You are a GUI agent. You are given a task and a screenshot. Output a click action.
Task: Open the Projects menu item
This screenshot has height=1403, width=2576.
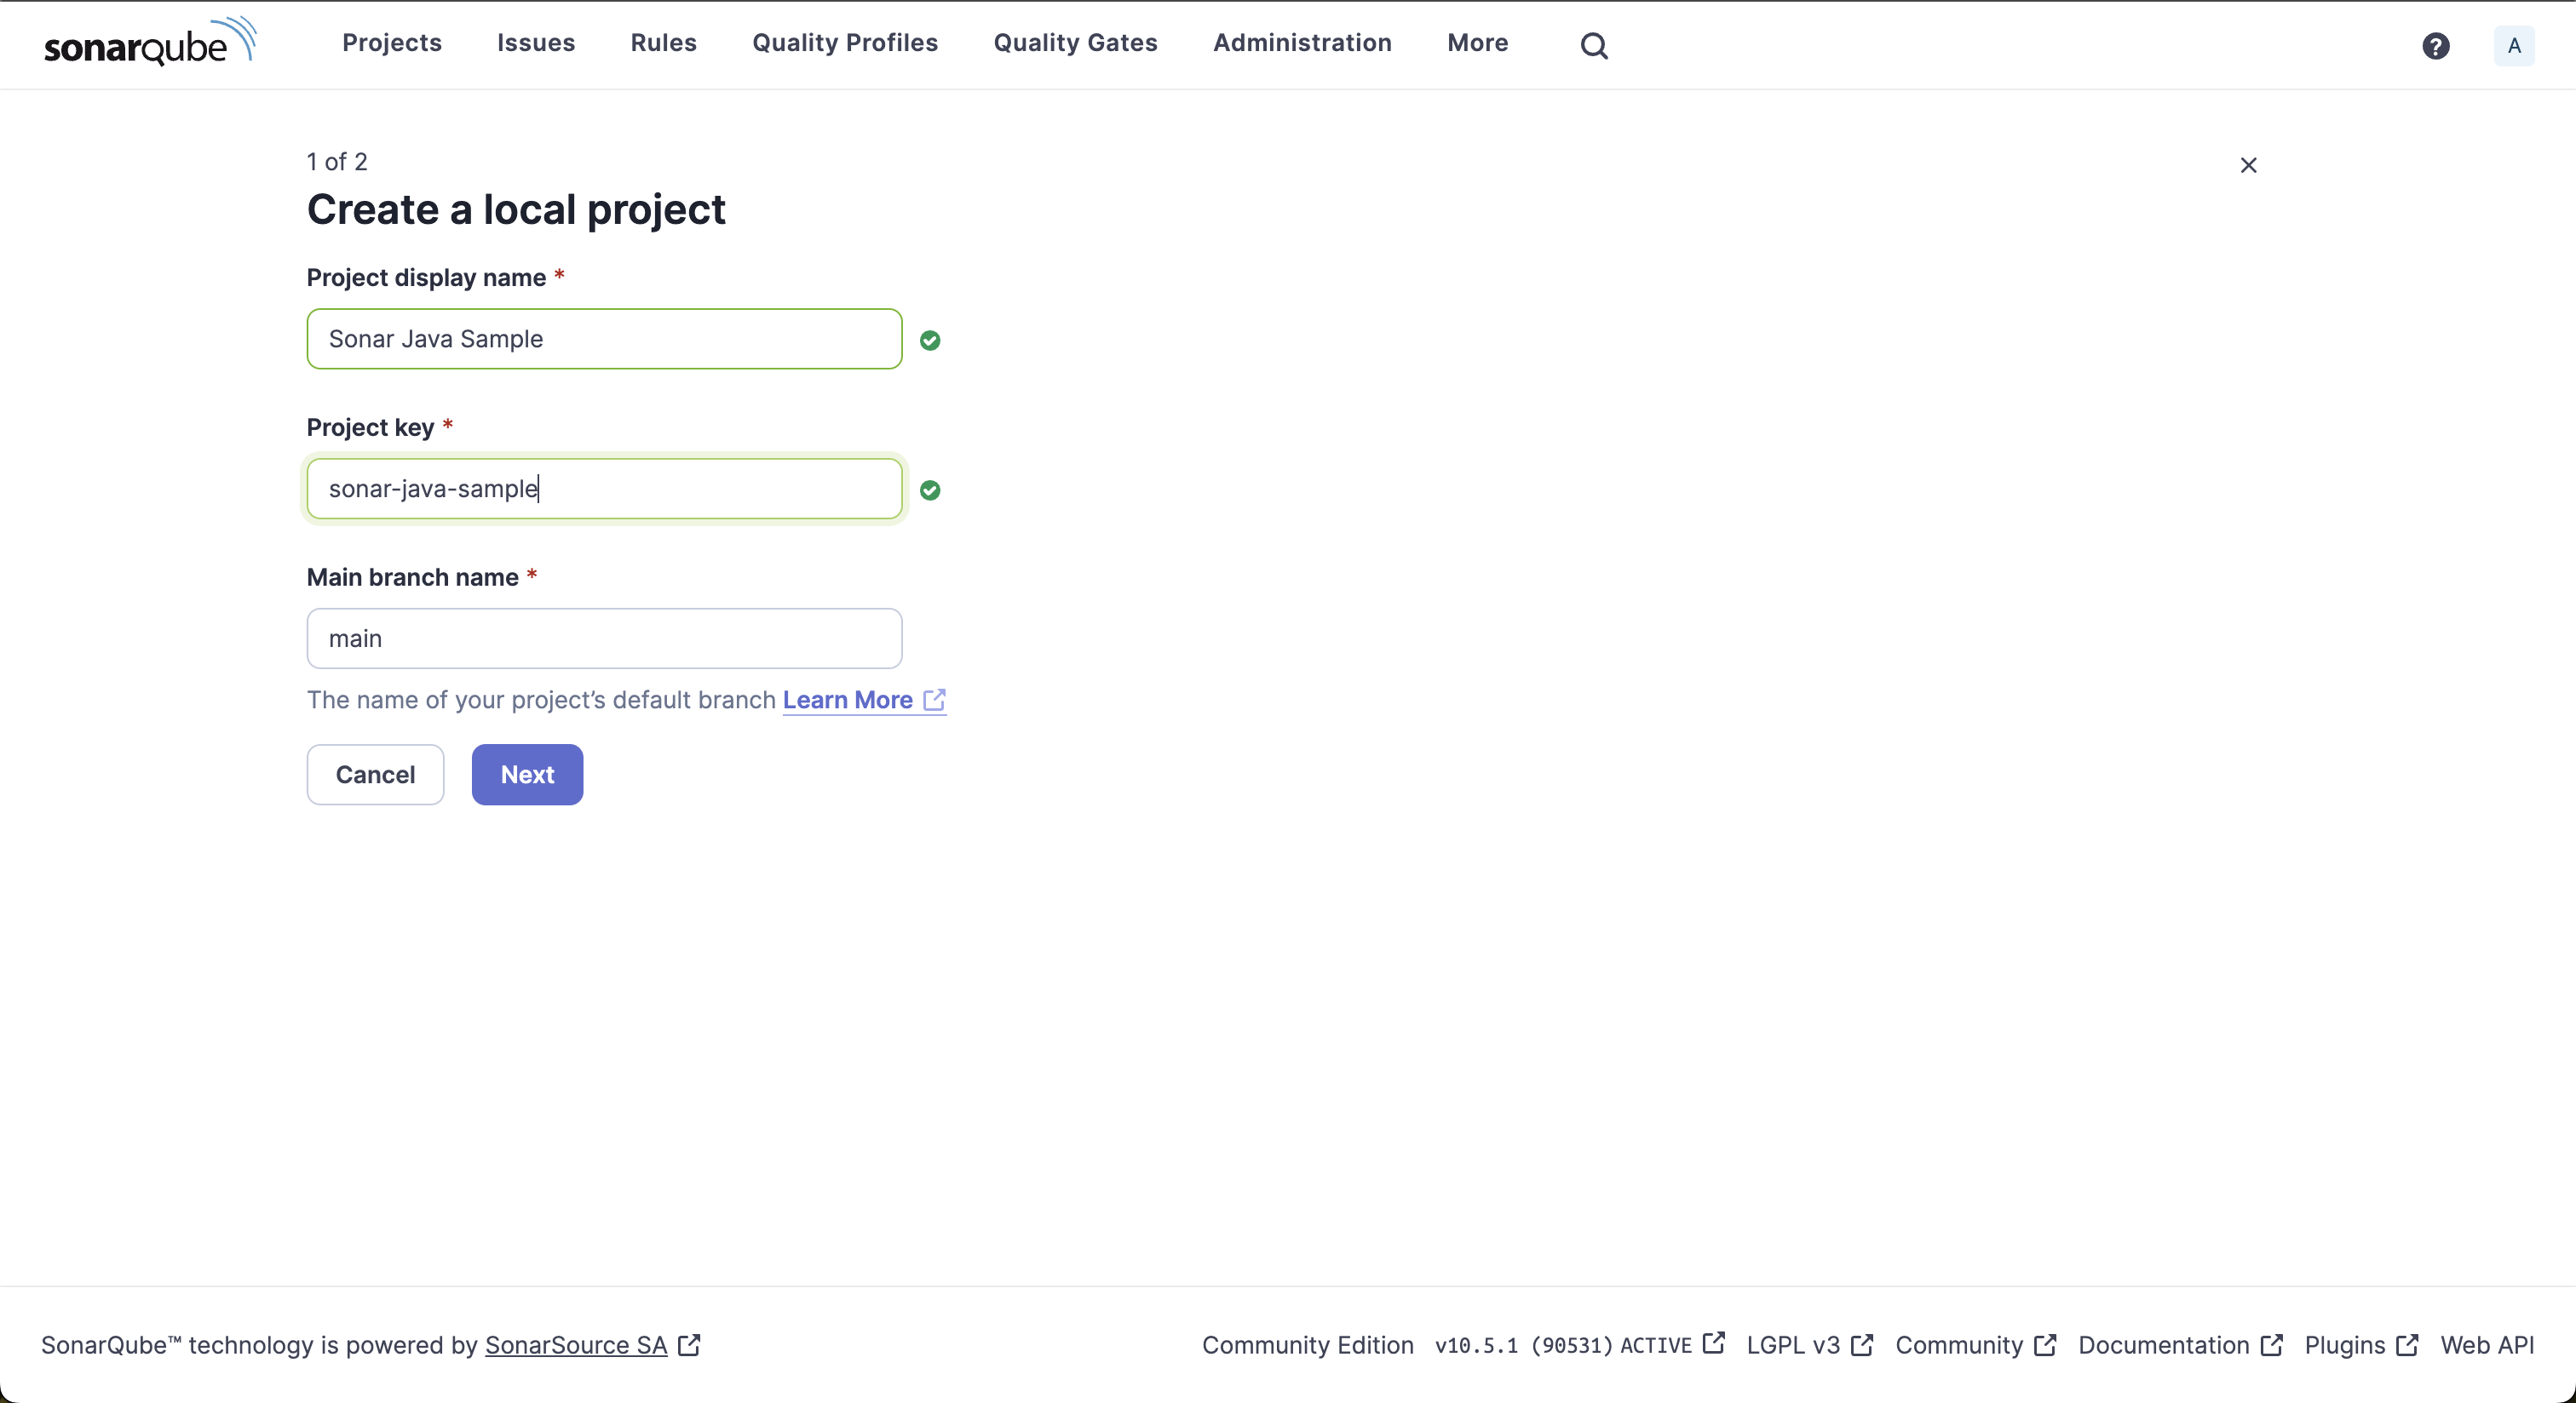pos(393,43)
